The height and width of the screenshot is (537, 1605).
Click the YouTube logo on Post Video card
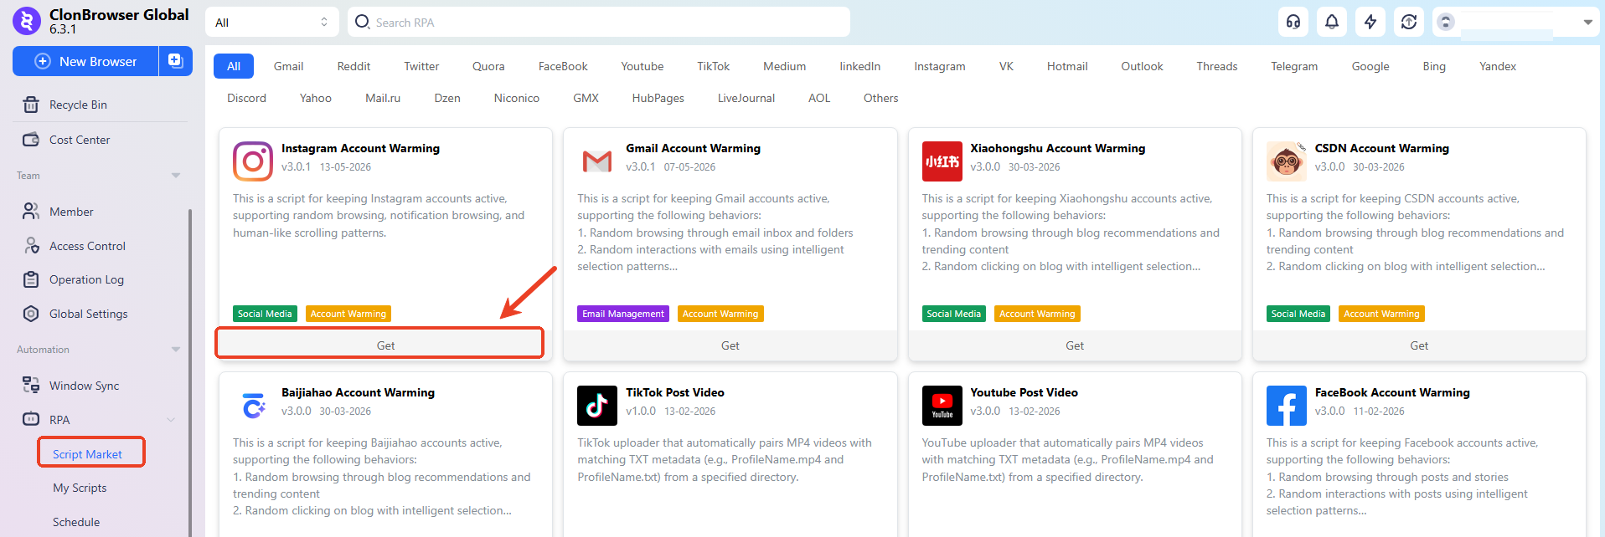tap(942, 406)
